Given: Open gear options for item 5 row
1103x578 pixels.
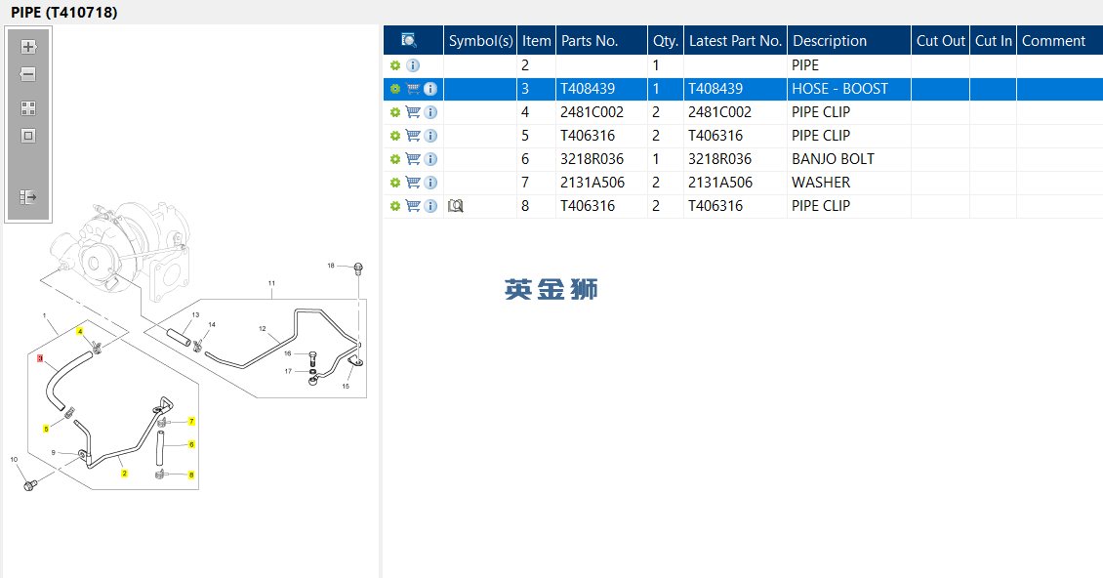Looking at the screenshot, I should pyautogui.click(x=395, y=135).
